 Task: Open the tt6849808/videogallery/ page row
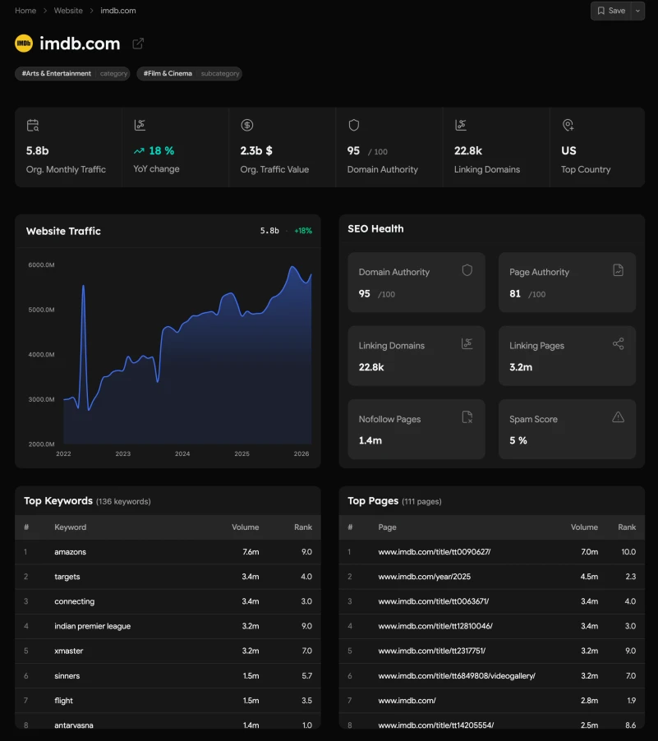(491, 676)
